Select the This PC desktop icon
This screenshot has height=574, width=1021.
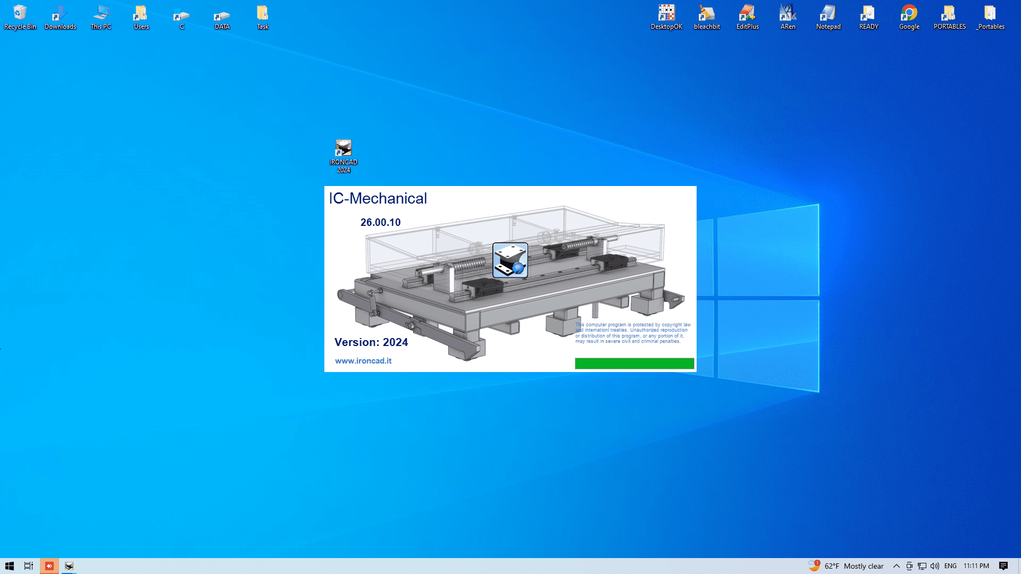(101, 17)
